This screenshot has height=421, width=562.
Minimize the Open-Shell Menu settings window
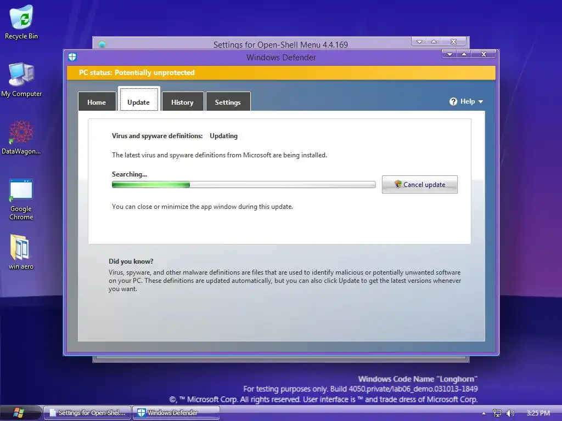(419, 42)
